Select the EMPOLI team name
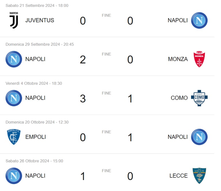This screenshot has width=221, height=191. coord(35,137)
